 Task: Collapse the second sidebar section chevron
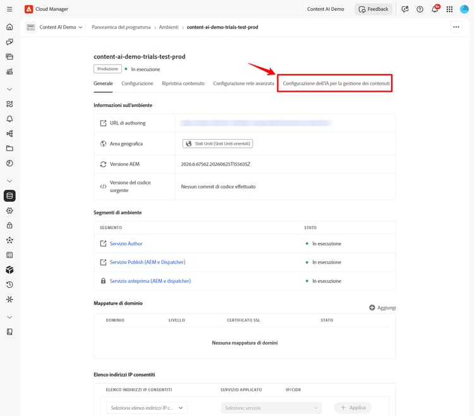9,181
